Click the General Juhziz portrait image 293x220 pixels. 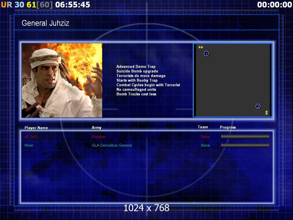point(62,80)
